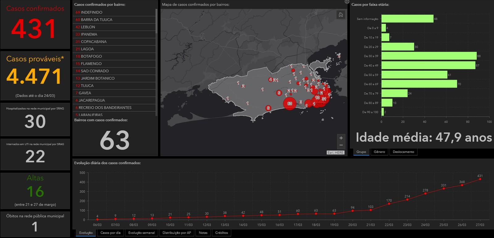The height and width of the screenshot is (238, 494).
Task: Click the 22/03 data point showing 170
Action: coord(389,204)
